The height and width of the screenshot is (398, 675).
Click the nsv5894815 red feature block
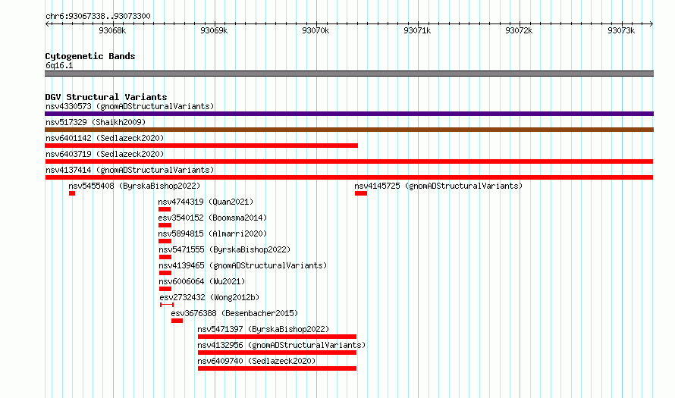tap(165, 241)
